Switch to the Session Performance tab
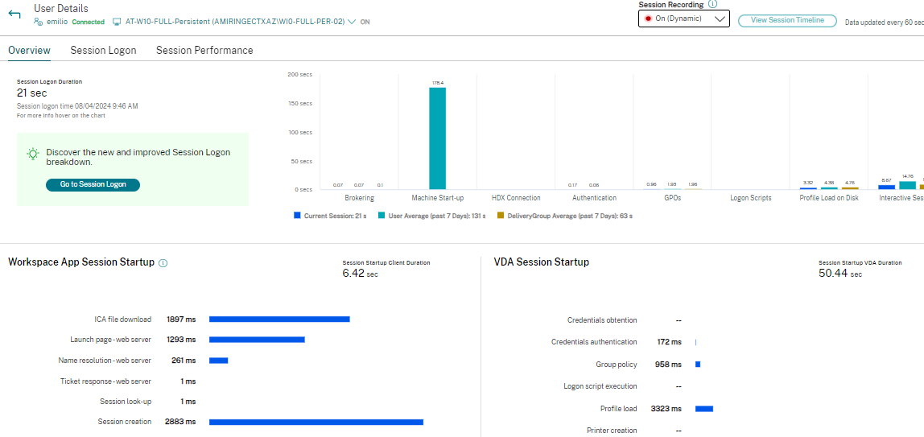Screen dimensions: 924x437 tap(204, 50)
